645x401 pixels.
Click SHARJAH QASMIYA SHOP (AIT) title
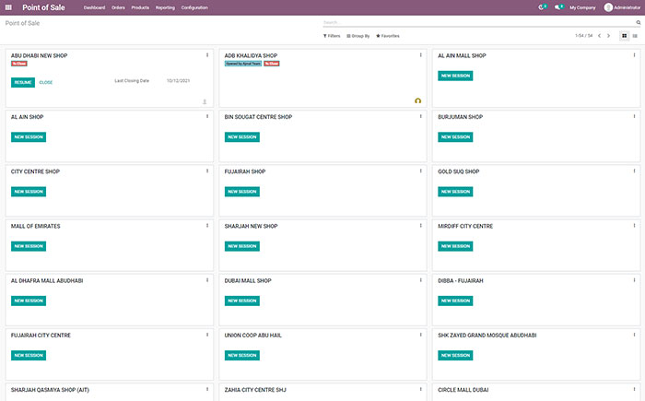coord(50,390)
